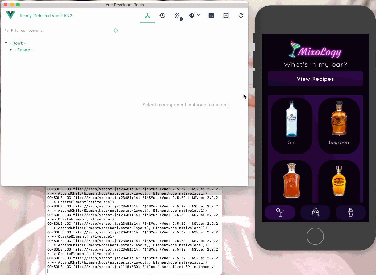Click the Vue Developer Tools title bar

coord(125,5)
